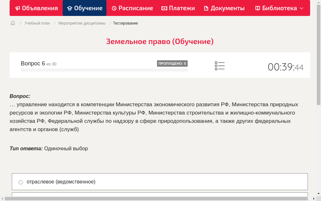Select the отраслевое (ведомственное) answer option

(61, 182)
